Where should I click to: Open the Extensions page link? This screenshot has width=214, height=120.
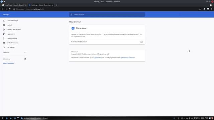(14, 59)
